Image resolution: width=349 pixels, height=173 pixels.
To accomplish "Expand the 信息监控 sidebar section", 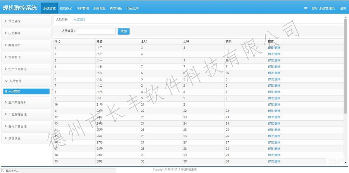I will (26, 21).
